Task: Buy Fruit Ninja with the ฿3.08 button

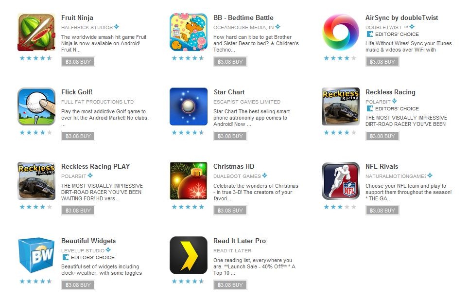Action: coord(78,62)
